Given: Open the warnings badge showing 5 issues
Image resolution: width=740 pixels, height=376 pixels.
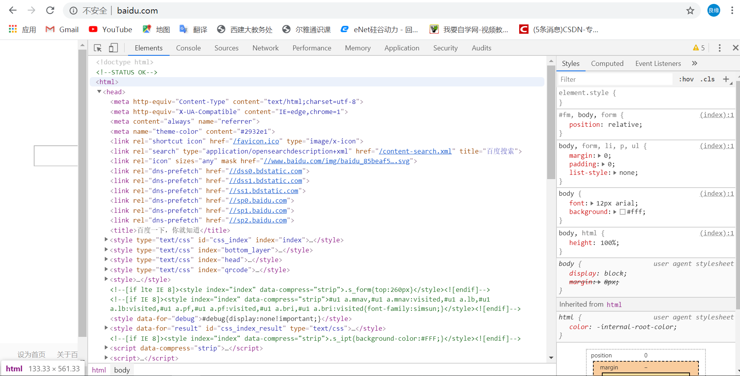Looking at the screenshot, I should tap(698, 47).
